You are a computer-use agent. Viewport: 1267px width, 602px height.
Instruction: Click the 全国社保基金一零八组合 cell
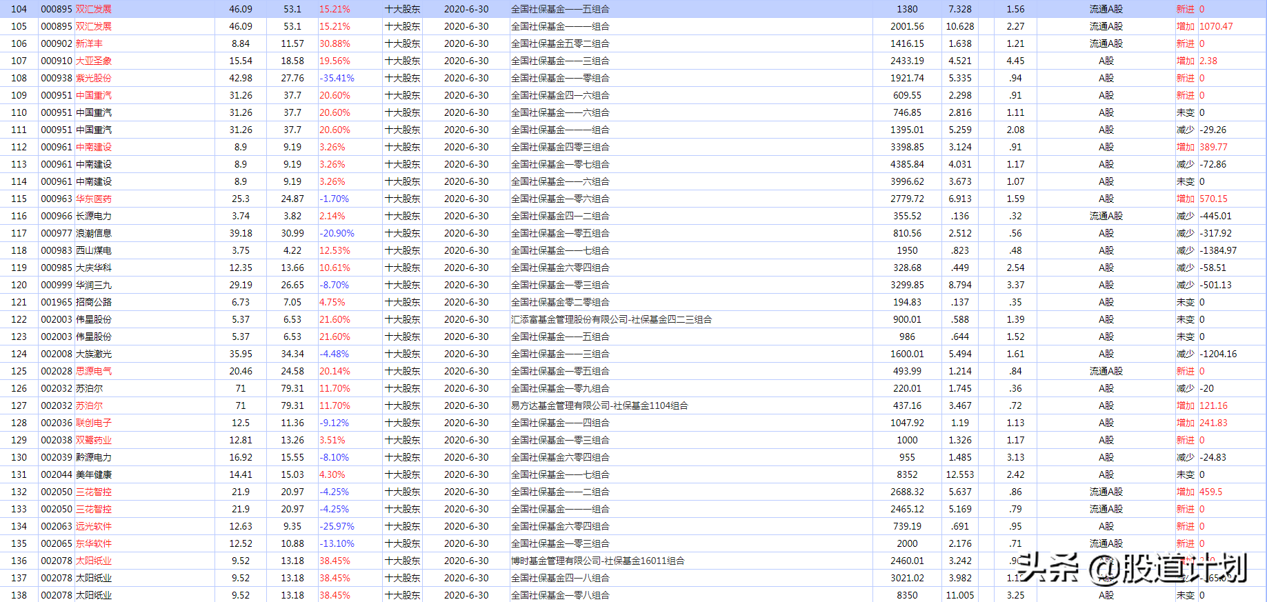[x=560, y=595]
